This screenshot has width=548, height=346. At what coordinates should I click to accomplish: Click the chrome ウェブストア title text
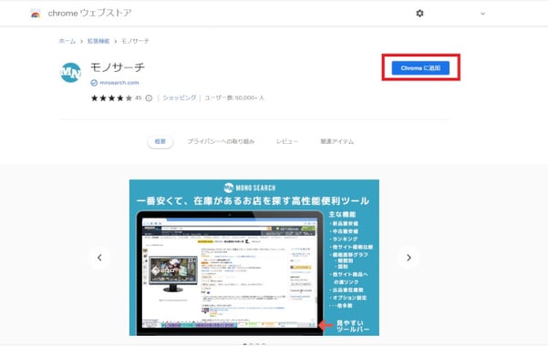click(90, 14)
